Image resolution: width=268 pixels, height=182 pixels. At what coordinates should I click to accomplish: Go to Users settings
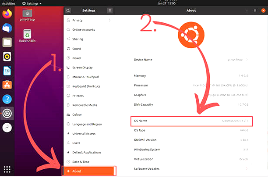tap(88, 143)
